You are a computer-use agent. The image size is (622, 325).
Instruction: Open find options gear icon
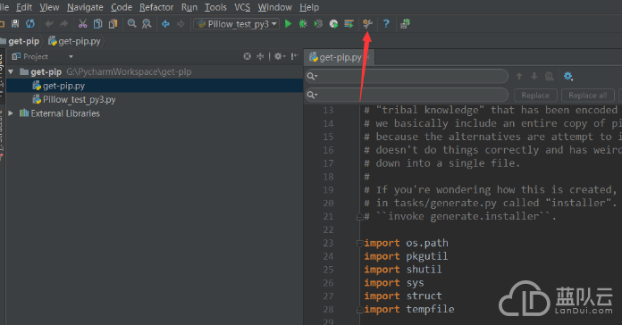[x=568, y=76]
